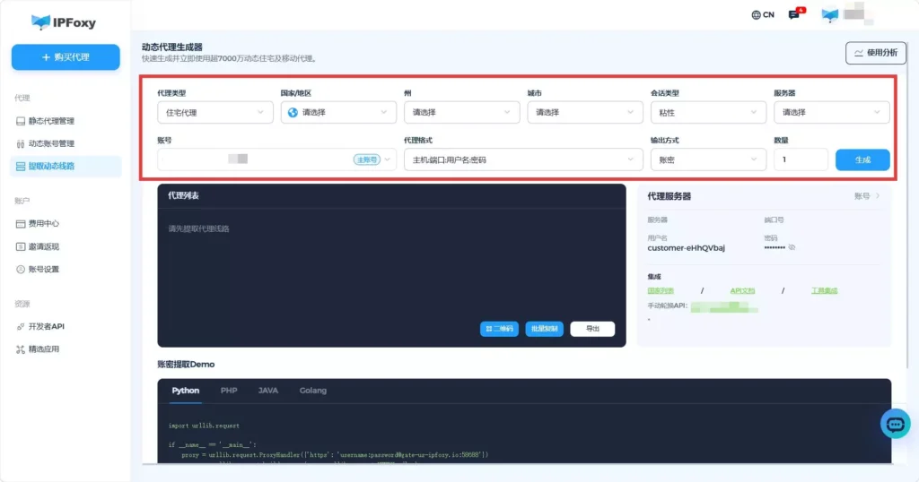Click the 代理列表 panel title
Screen dimensions: 919x482
pos(183,196)
